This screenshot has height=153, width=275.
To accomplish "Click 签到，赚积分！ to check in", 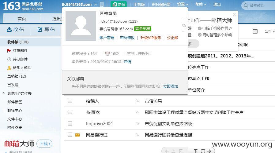I will pos(139,53).
